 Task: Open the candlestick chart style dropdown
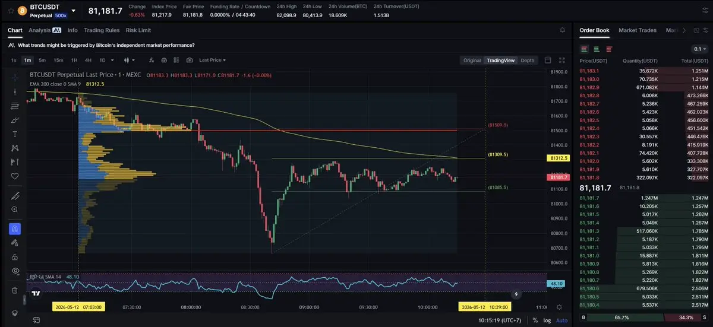click(x=129, y=60)
